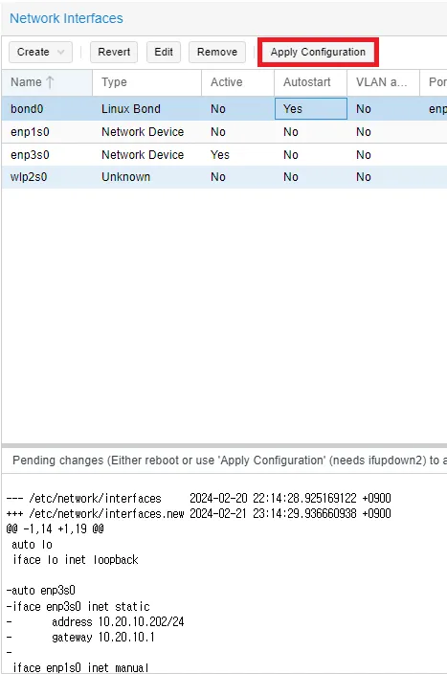Click the 'gateway 10.20.10.1' diff line
This screenshot has width=447, height=674.
pos(103,637)
